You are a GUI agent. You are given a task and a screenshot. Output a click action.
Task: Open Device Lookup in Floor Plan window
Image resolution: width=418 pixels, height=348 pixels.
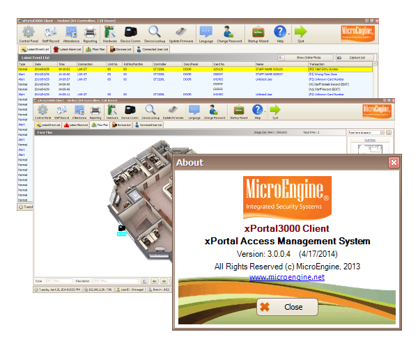point(150,112)
